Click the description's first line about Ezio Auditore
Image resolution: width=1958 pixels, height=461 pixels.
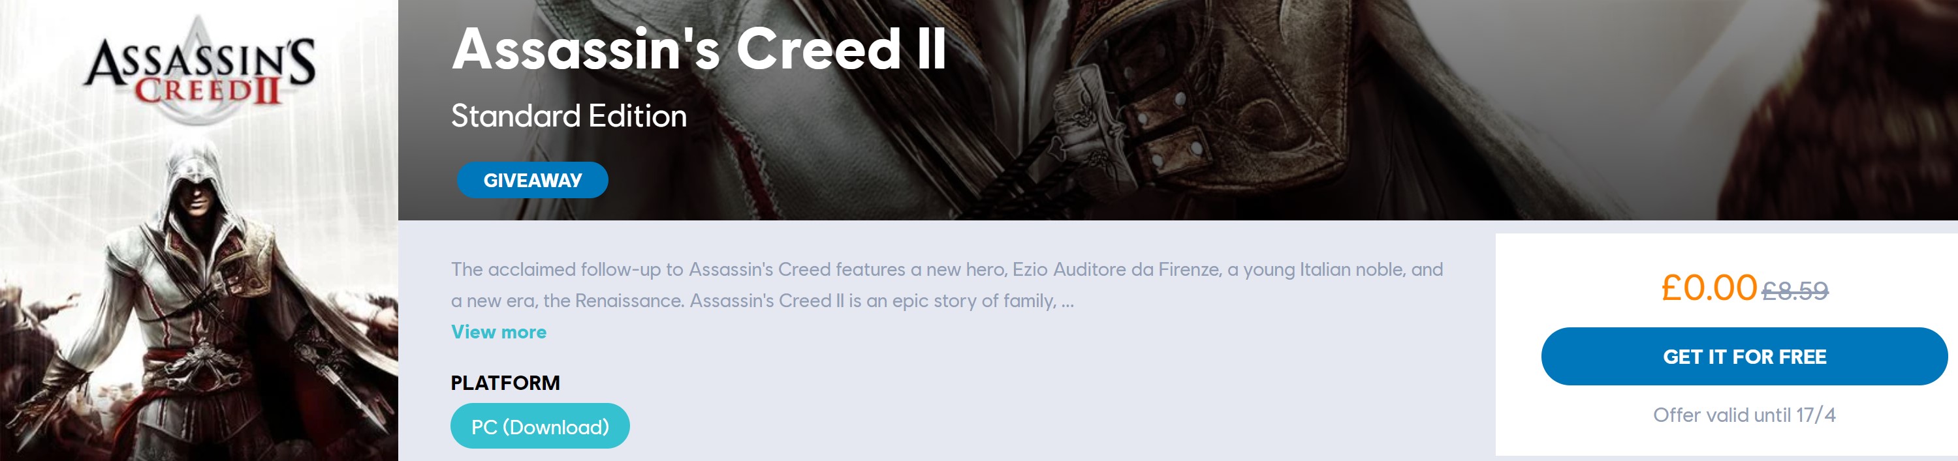coord(946,269)
